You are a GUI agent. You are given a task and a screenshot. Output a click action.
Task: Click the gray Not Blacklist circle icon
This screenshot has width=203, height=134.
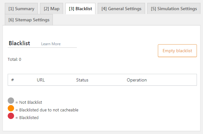click(11, 101)
